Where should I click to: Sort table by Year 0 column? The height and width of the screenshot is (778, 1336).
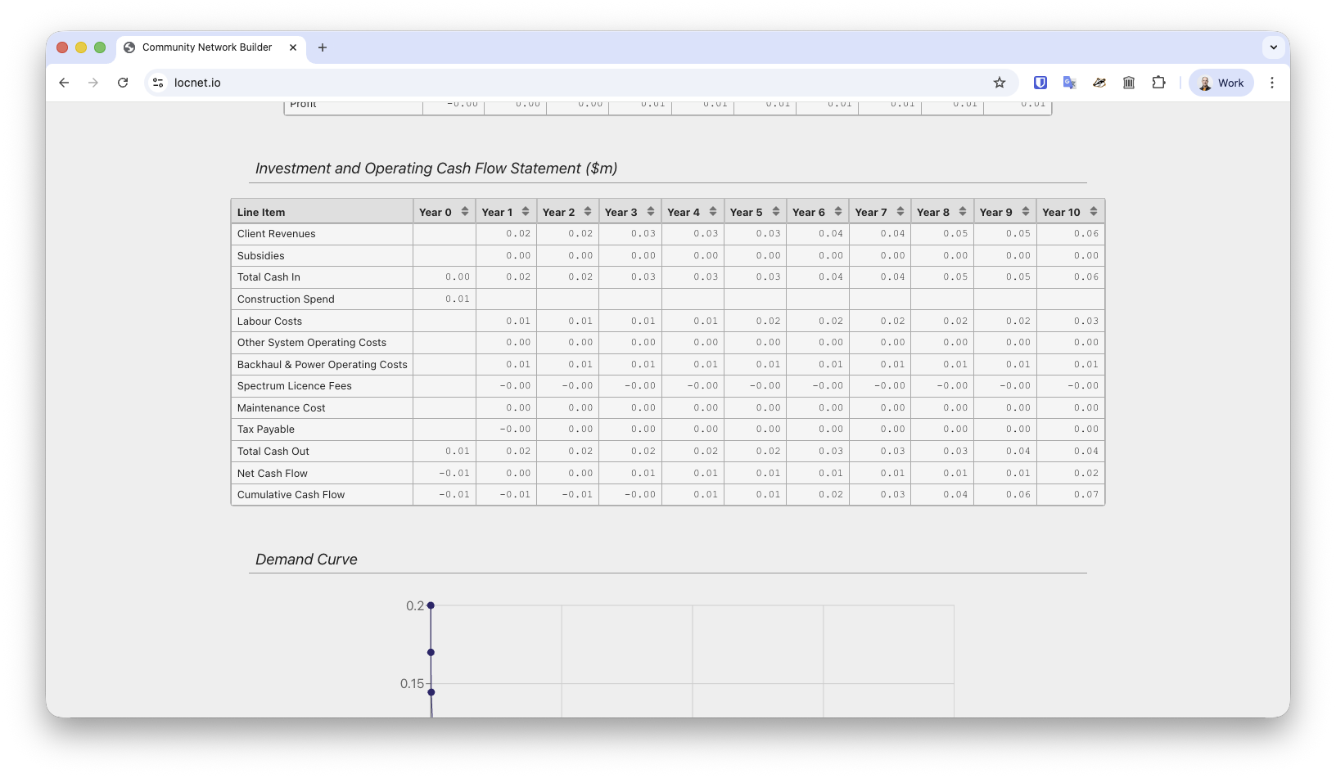[464, 212]
